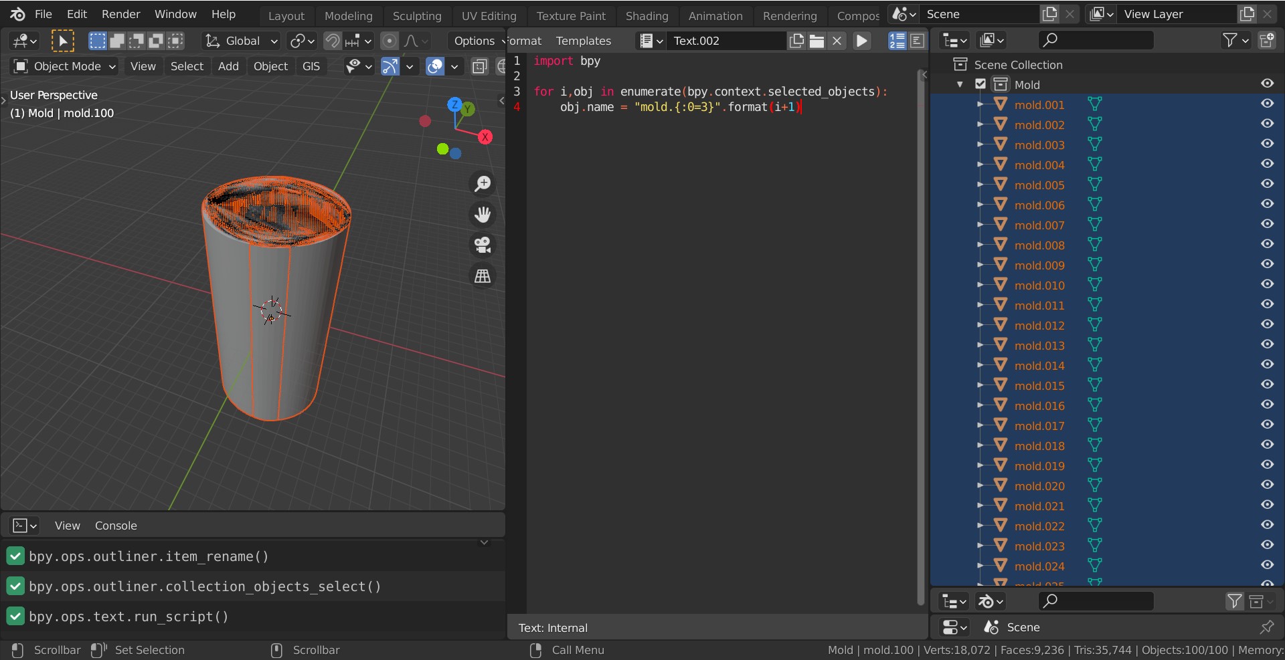Viewport: 1285px width, 660px height.
Task: Click the zoom magnifier icon in viewport
Action: (x=483, y=183)
